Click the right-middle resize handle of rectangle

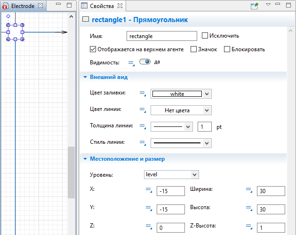click(22, 32)
